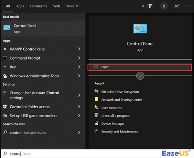Click the XAMPP Control Panel icon
This screenshot has height=158, width=194.
5,49
